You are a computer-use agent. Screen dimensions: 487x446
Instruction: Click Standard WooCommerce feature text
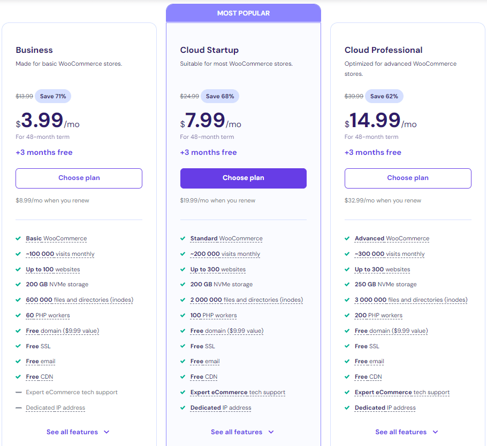[226, 238]
